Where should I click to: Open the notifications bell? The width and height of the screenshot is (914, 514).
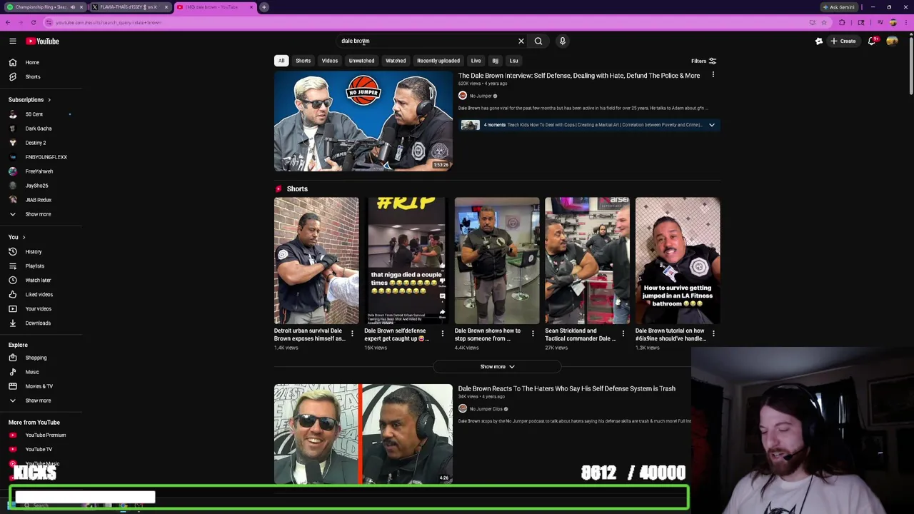[x=872, y=41]
